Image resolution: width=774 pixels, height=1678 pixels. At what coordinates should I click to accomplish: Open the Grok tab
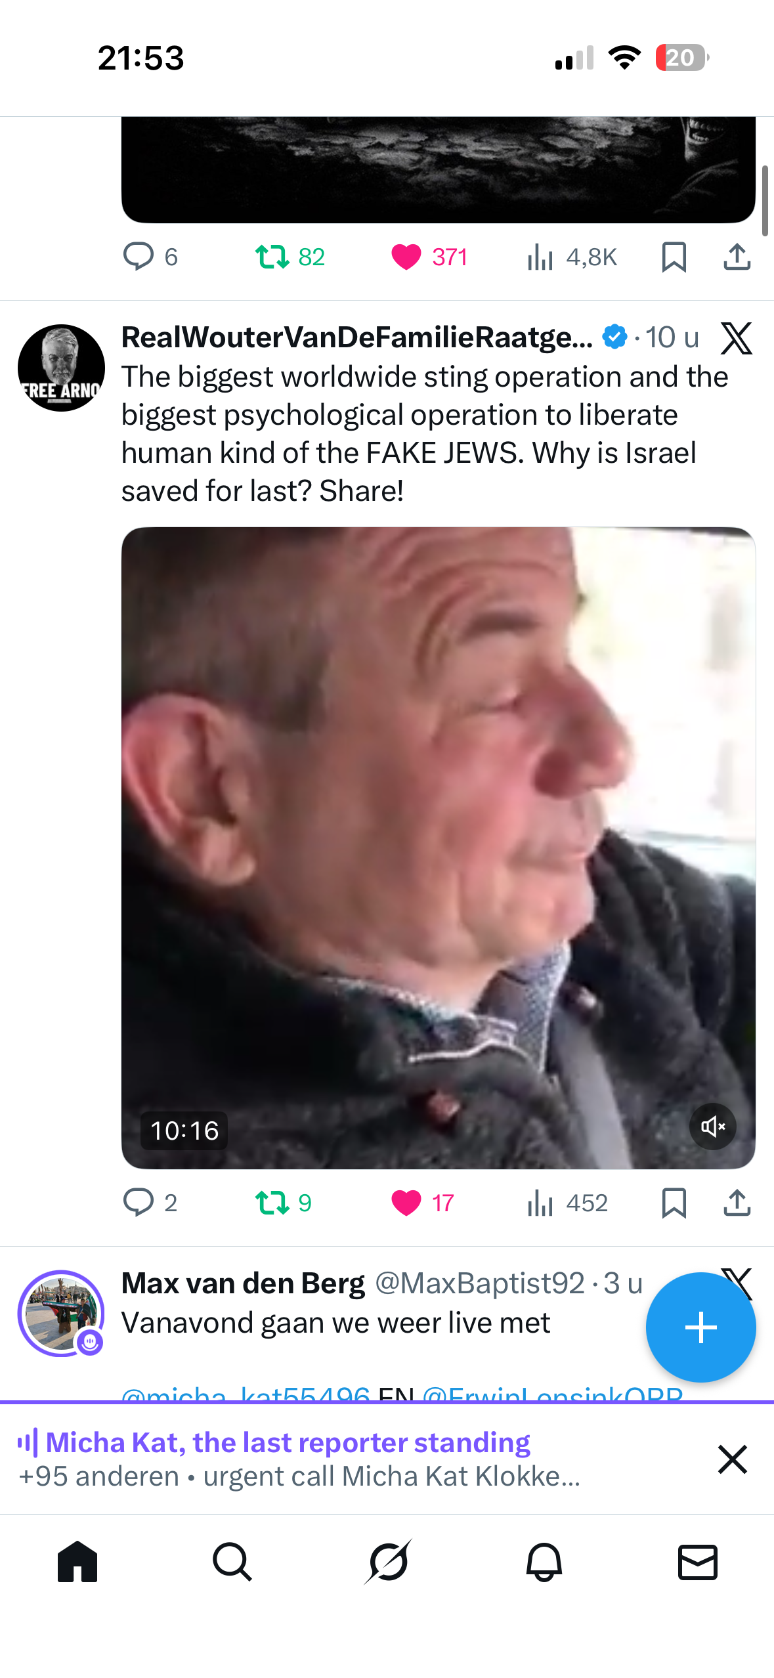coord(387,1562)
